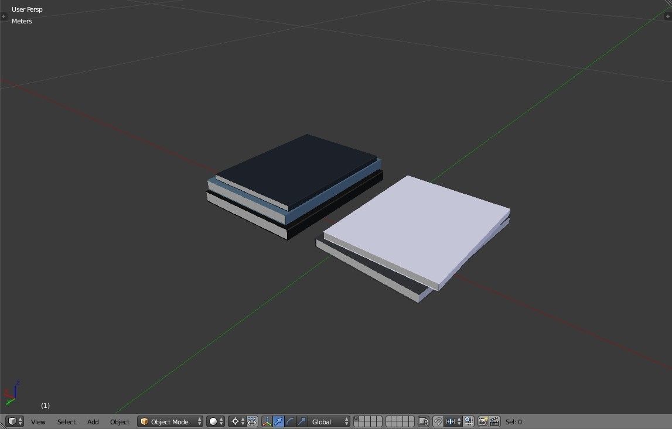
Task: Click the Meters label
Action: 22,21
